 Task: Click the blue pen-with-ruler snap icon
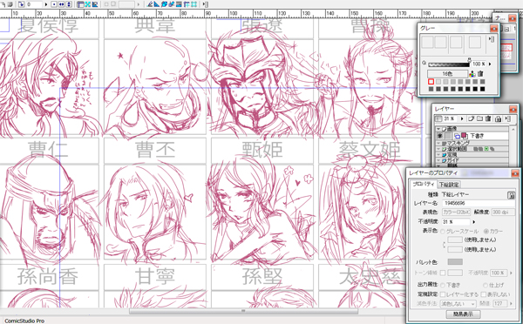(171, 4)
